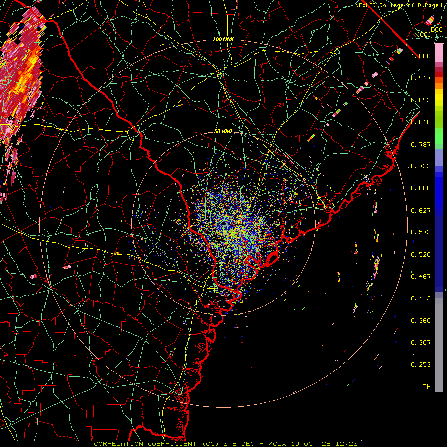Viewport: 447px width, 447px height.
Task: Select the 0.733 legend value
Action: click(421, 166)
